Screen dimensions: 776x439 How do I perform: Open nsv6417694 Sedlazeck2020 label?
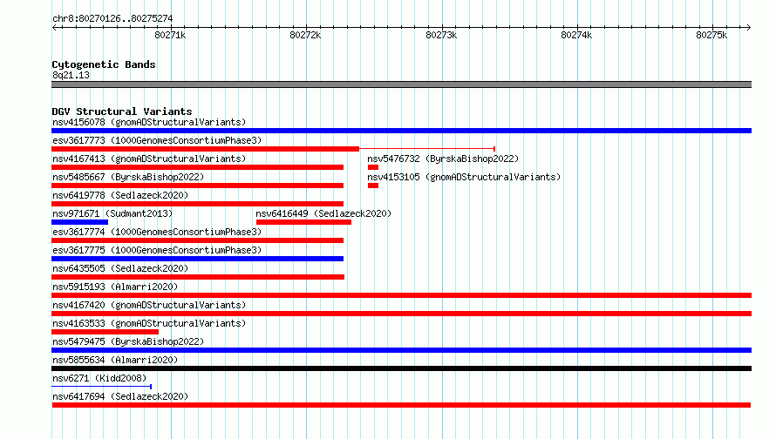(x=120, y=396)
